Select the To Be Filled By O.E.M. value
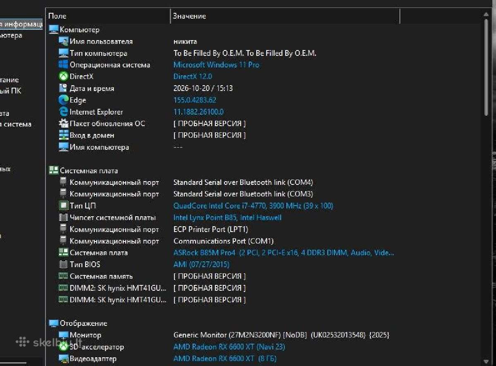This screenshot has height=366, width=496. pos(245,53)
